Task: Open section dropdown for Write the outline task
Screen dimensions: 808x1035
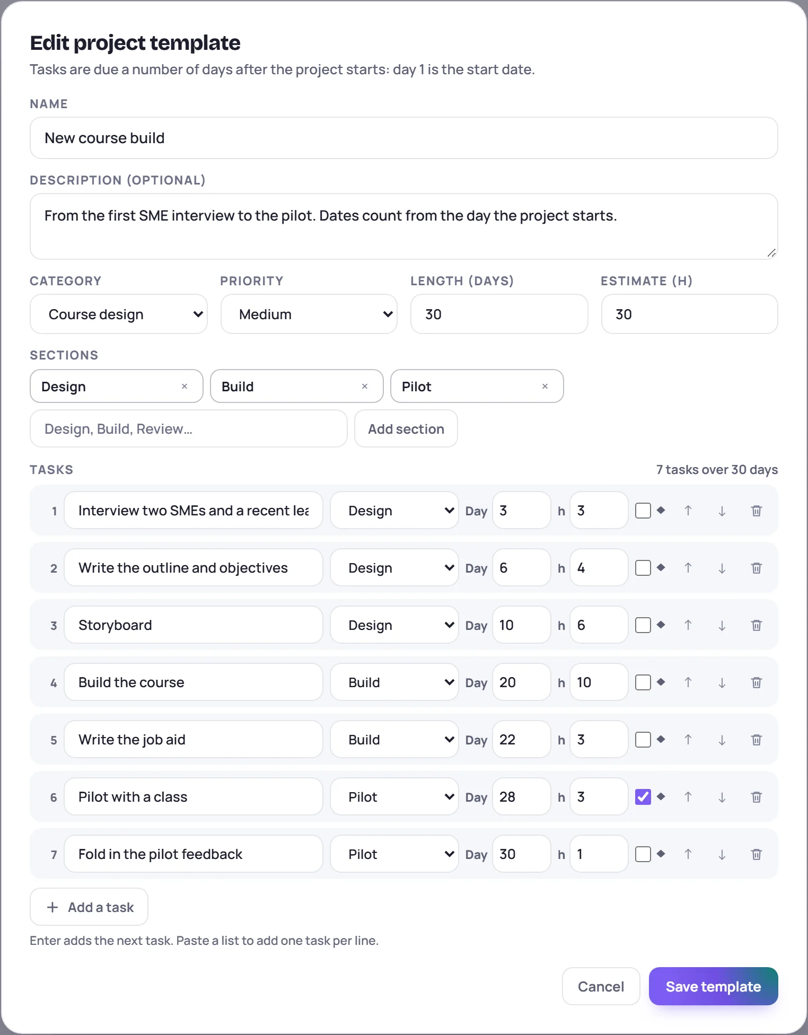Action: point(394,568)
